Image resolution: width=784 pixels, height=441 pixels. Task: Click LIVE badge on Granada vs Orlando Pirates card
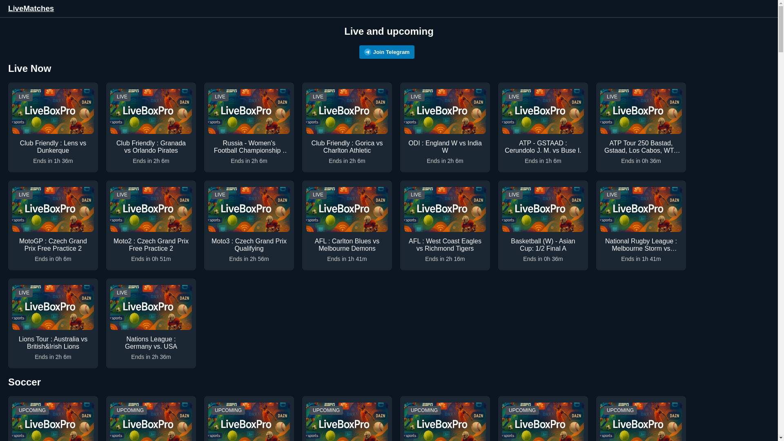click(x=122, y=97)
